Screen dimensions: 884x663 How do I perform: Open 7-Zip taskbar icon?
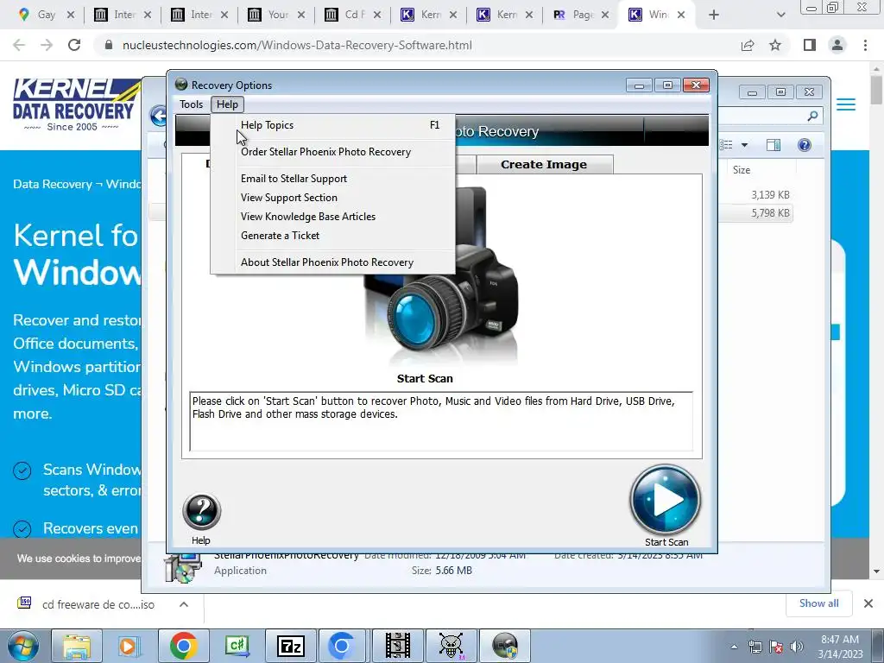[x=292, y=646]
